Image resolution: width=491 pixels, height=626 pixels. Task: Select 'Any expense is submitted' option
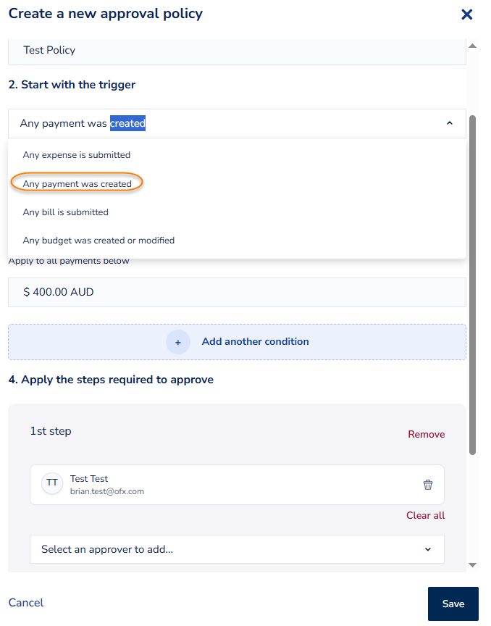pos(77,155)
